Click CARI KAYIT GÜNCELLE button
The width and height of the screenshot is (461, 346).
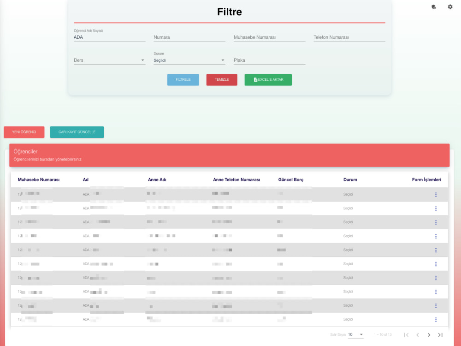click(77, 132)
